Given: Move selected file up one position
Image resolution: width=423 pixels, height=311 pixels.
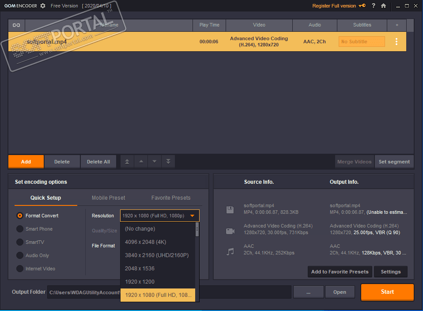Looking at the screenshot, I should (141, 162).
